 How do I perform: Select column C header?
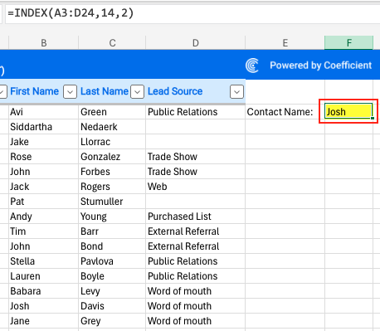(112, 43)
